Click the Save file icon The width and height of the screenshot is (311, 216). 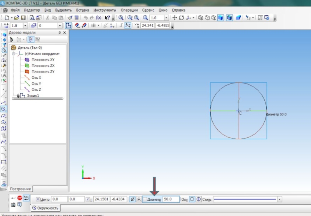tap(23, 18)
